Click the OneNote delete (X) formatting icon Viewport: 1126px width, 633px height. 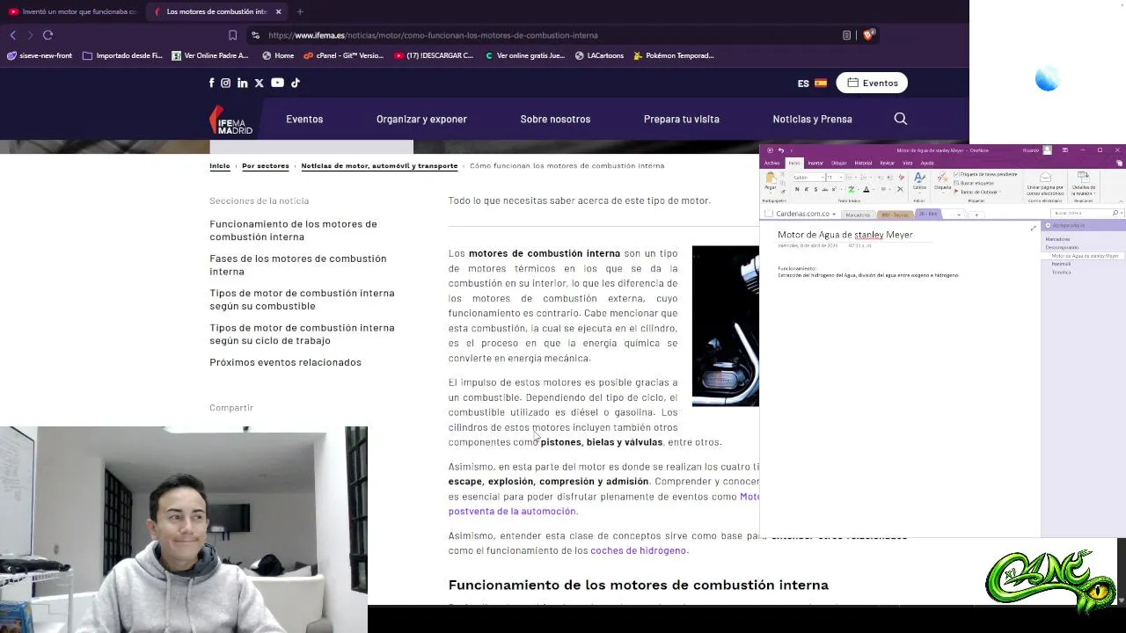coord(900,189)
